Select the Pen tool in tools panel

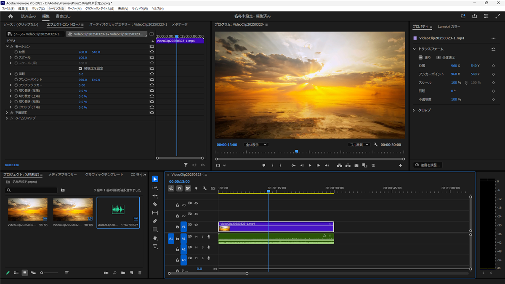155,221
